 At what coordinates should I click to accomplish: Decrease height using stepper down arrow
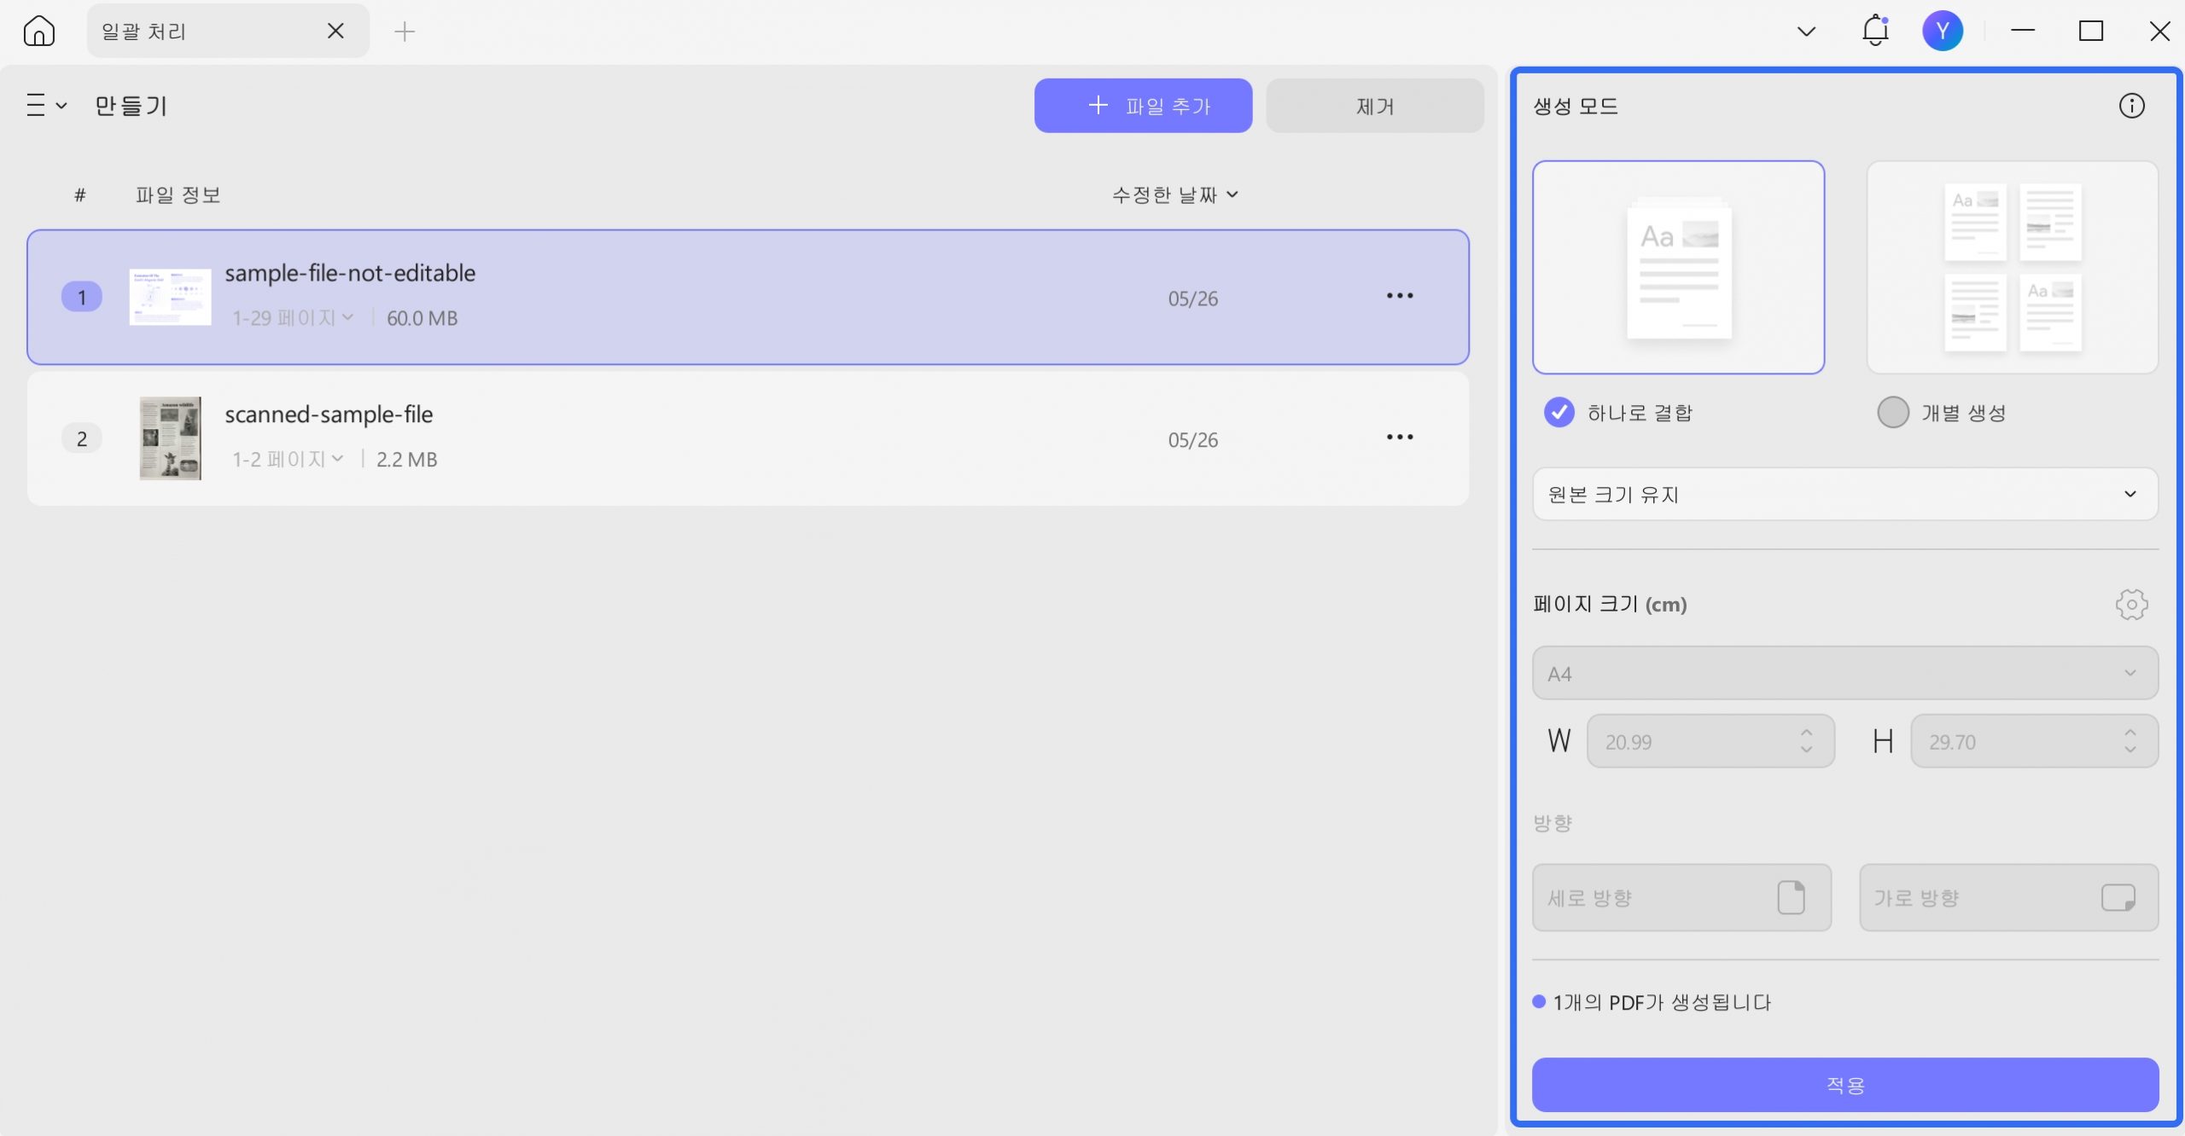click(x=2130, y=750)
